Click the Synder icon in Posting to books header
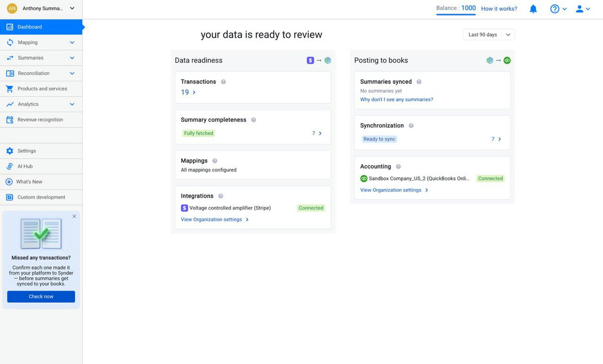The width and height of the screenshot is (603, 364). click(490, 60)
